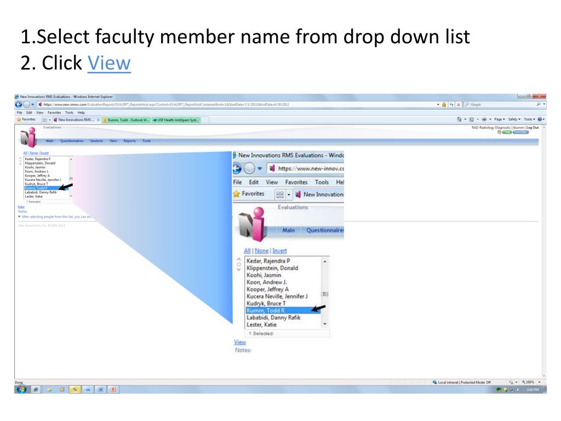Select Kumm, Todd R in the enlarged list
561x421 pixels.
coord(283,310)
